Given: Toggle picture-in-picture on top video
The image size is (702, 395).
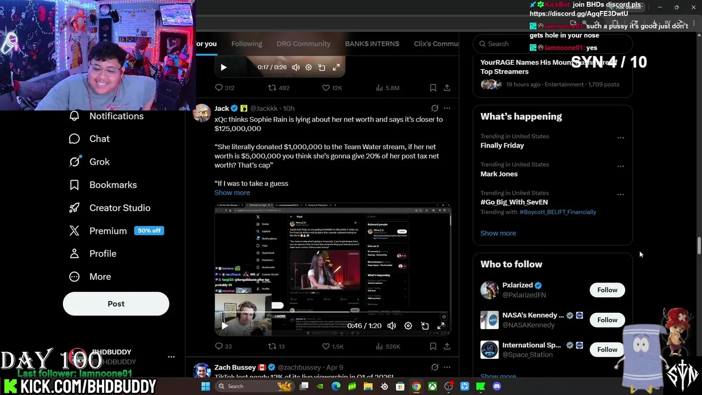Looking at the screenshot, I should (x=322, y=67).
